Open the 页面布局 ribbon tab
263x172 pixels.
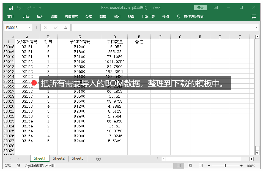(x=72, y=17)
